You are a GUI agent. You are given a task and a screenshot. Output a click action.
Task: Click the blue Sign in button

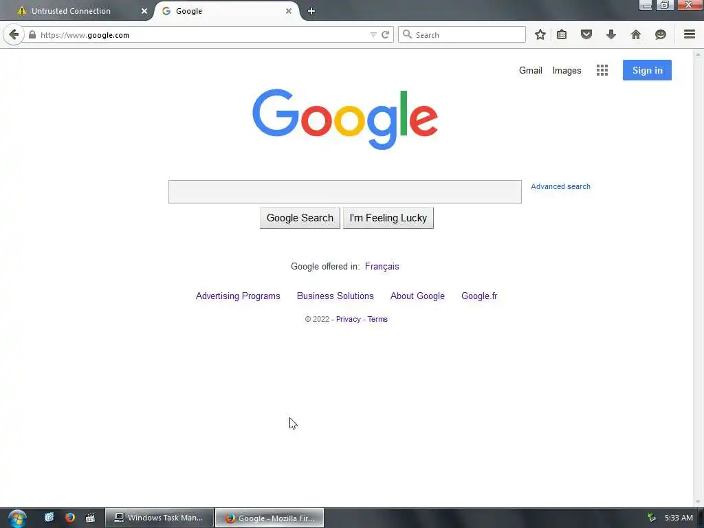[x=647, y=70]
